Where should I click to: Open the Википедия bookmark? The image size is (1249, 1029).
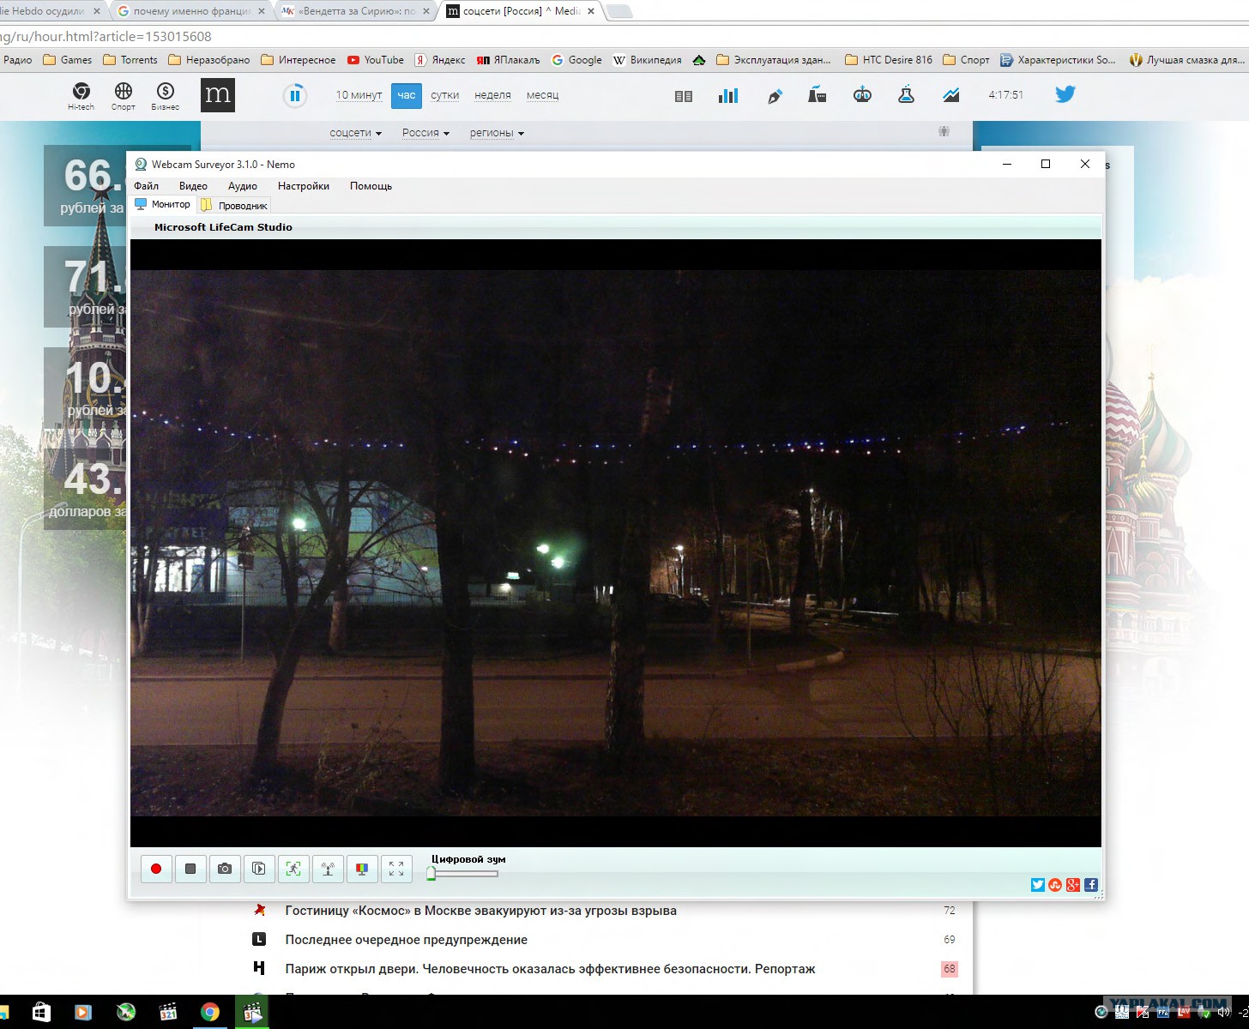click(647, 60)
